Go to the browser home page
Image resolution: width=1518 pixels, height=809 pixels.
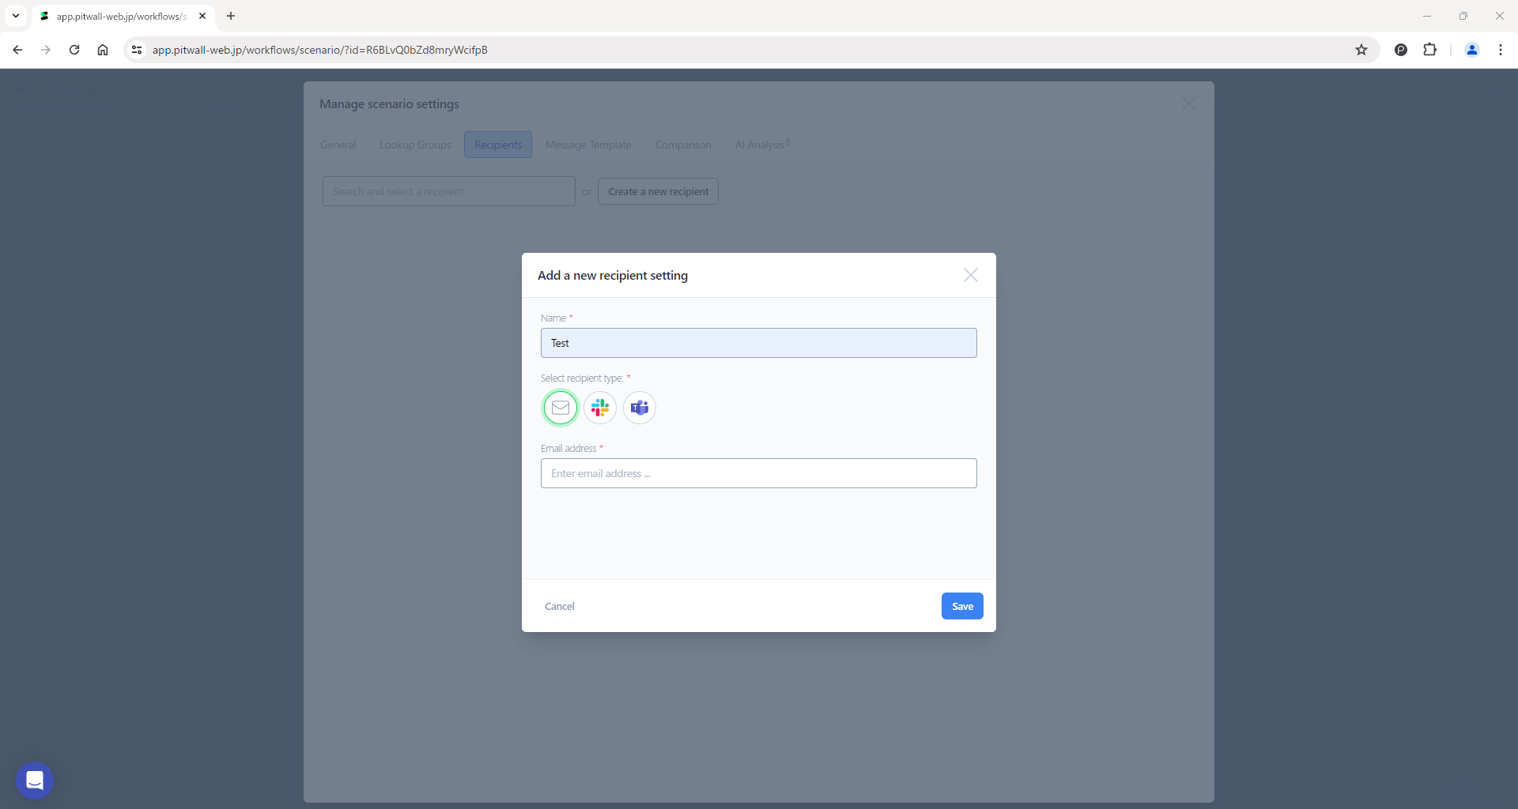103,50
